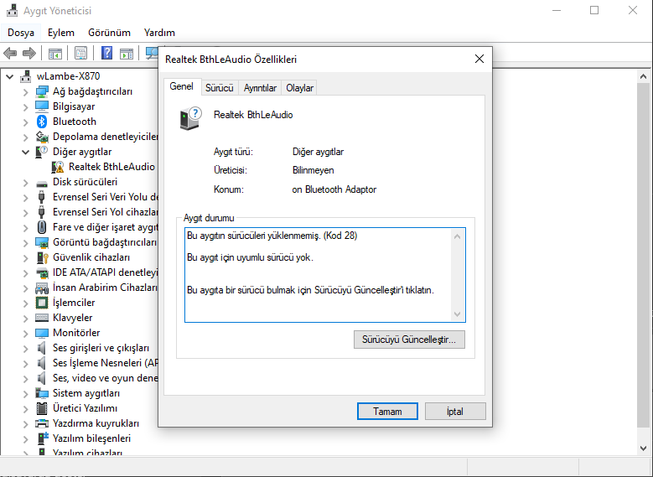Click the İptal button
This screenshot has height=477, width=653.
coord(455,411)
